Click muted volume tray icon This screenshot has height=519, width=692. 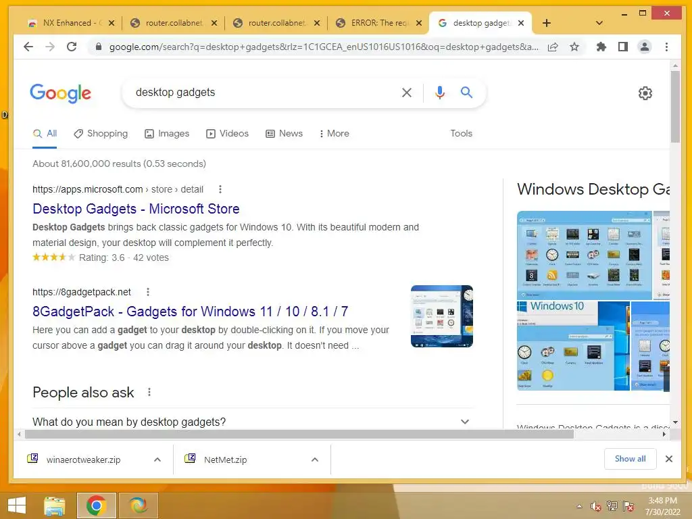pos(596,506)
